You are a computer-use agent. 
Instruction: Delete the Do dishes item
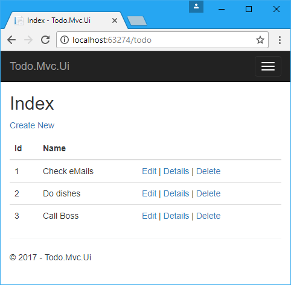[x=208, y=193]
